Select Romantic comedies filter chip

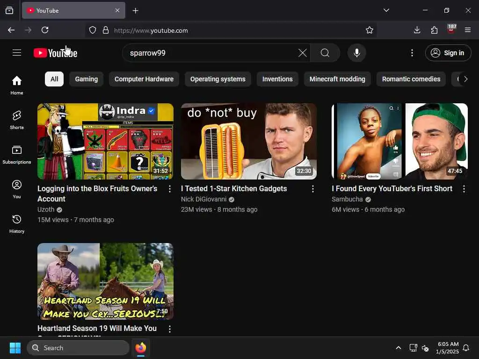pyautogui.click(x=411, y=79)
